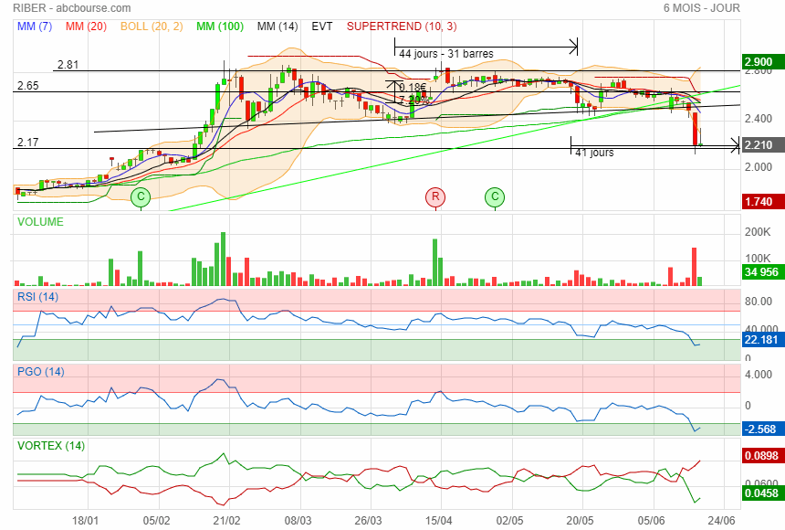Click the PGO (14) panel label

pyautogui.click(x=40, y=372)
